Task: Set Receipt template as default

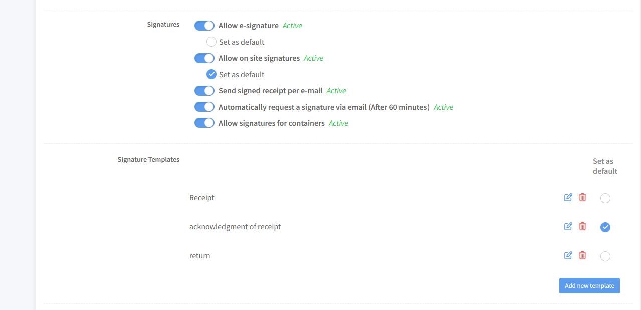Action: tap(605, 198)
